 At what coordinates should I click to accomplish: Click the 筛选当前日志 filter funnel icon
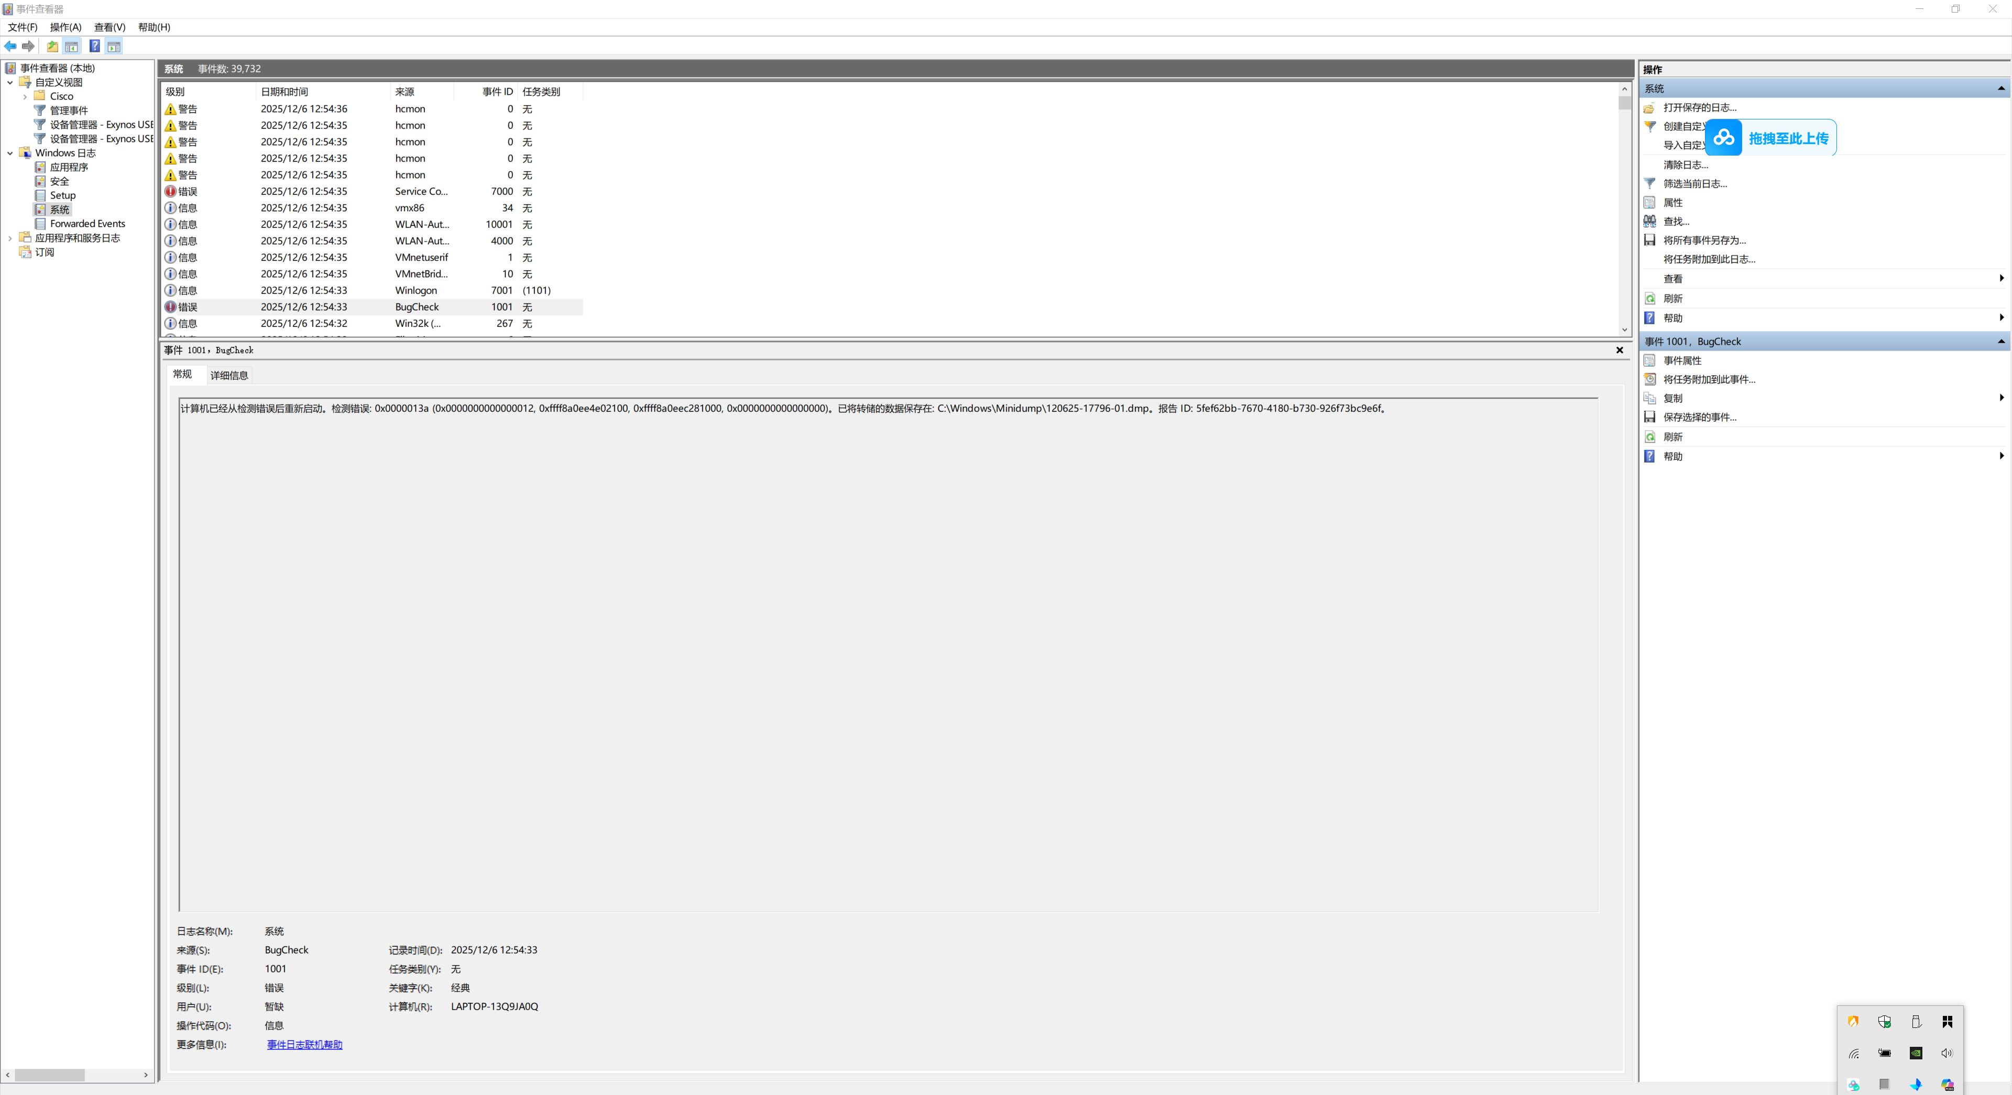(1649, 183)
